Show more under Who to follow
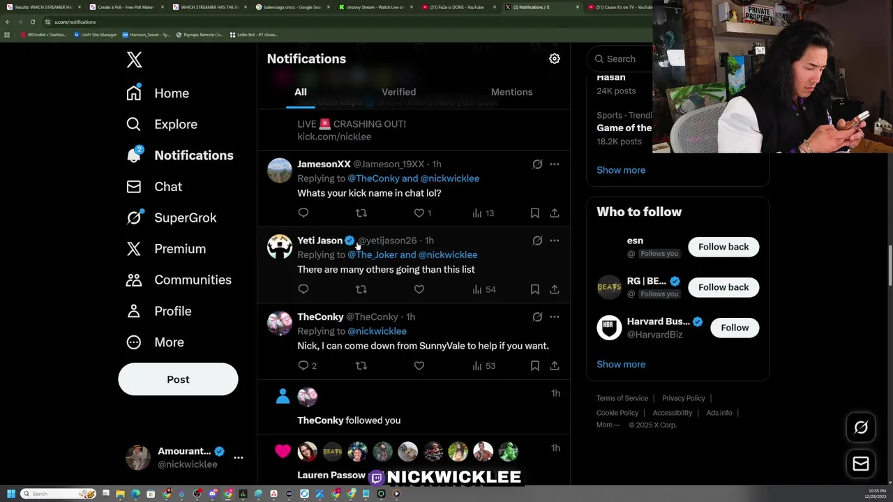 [621, 365]
